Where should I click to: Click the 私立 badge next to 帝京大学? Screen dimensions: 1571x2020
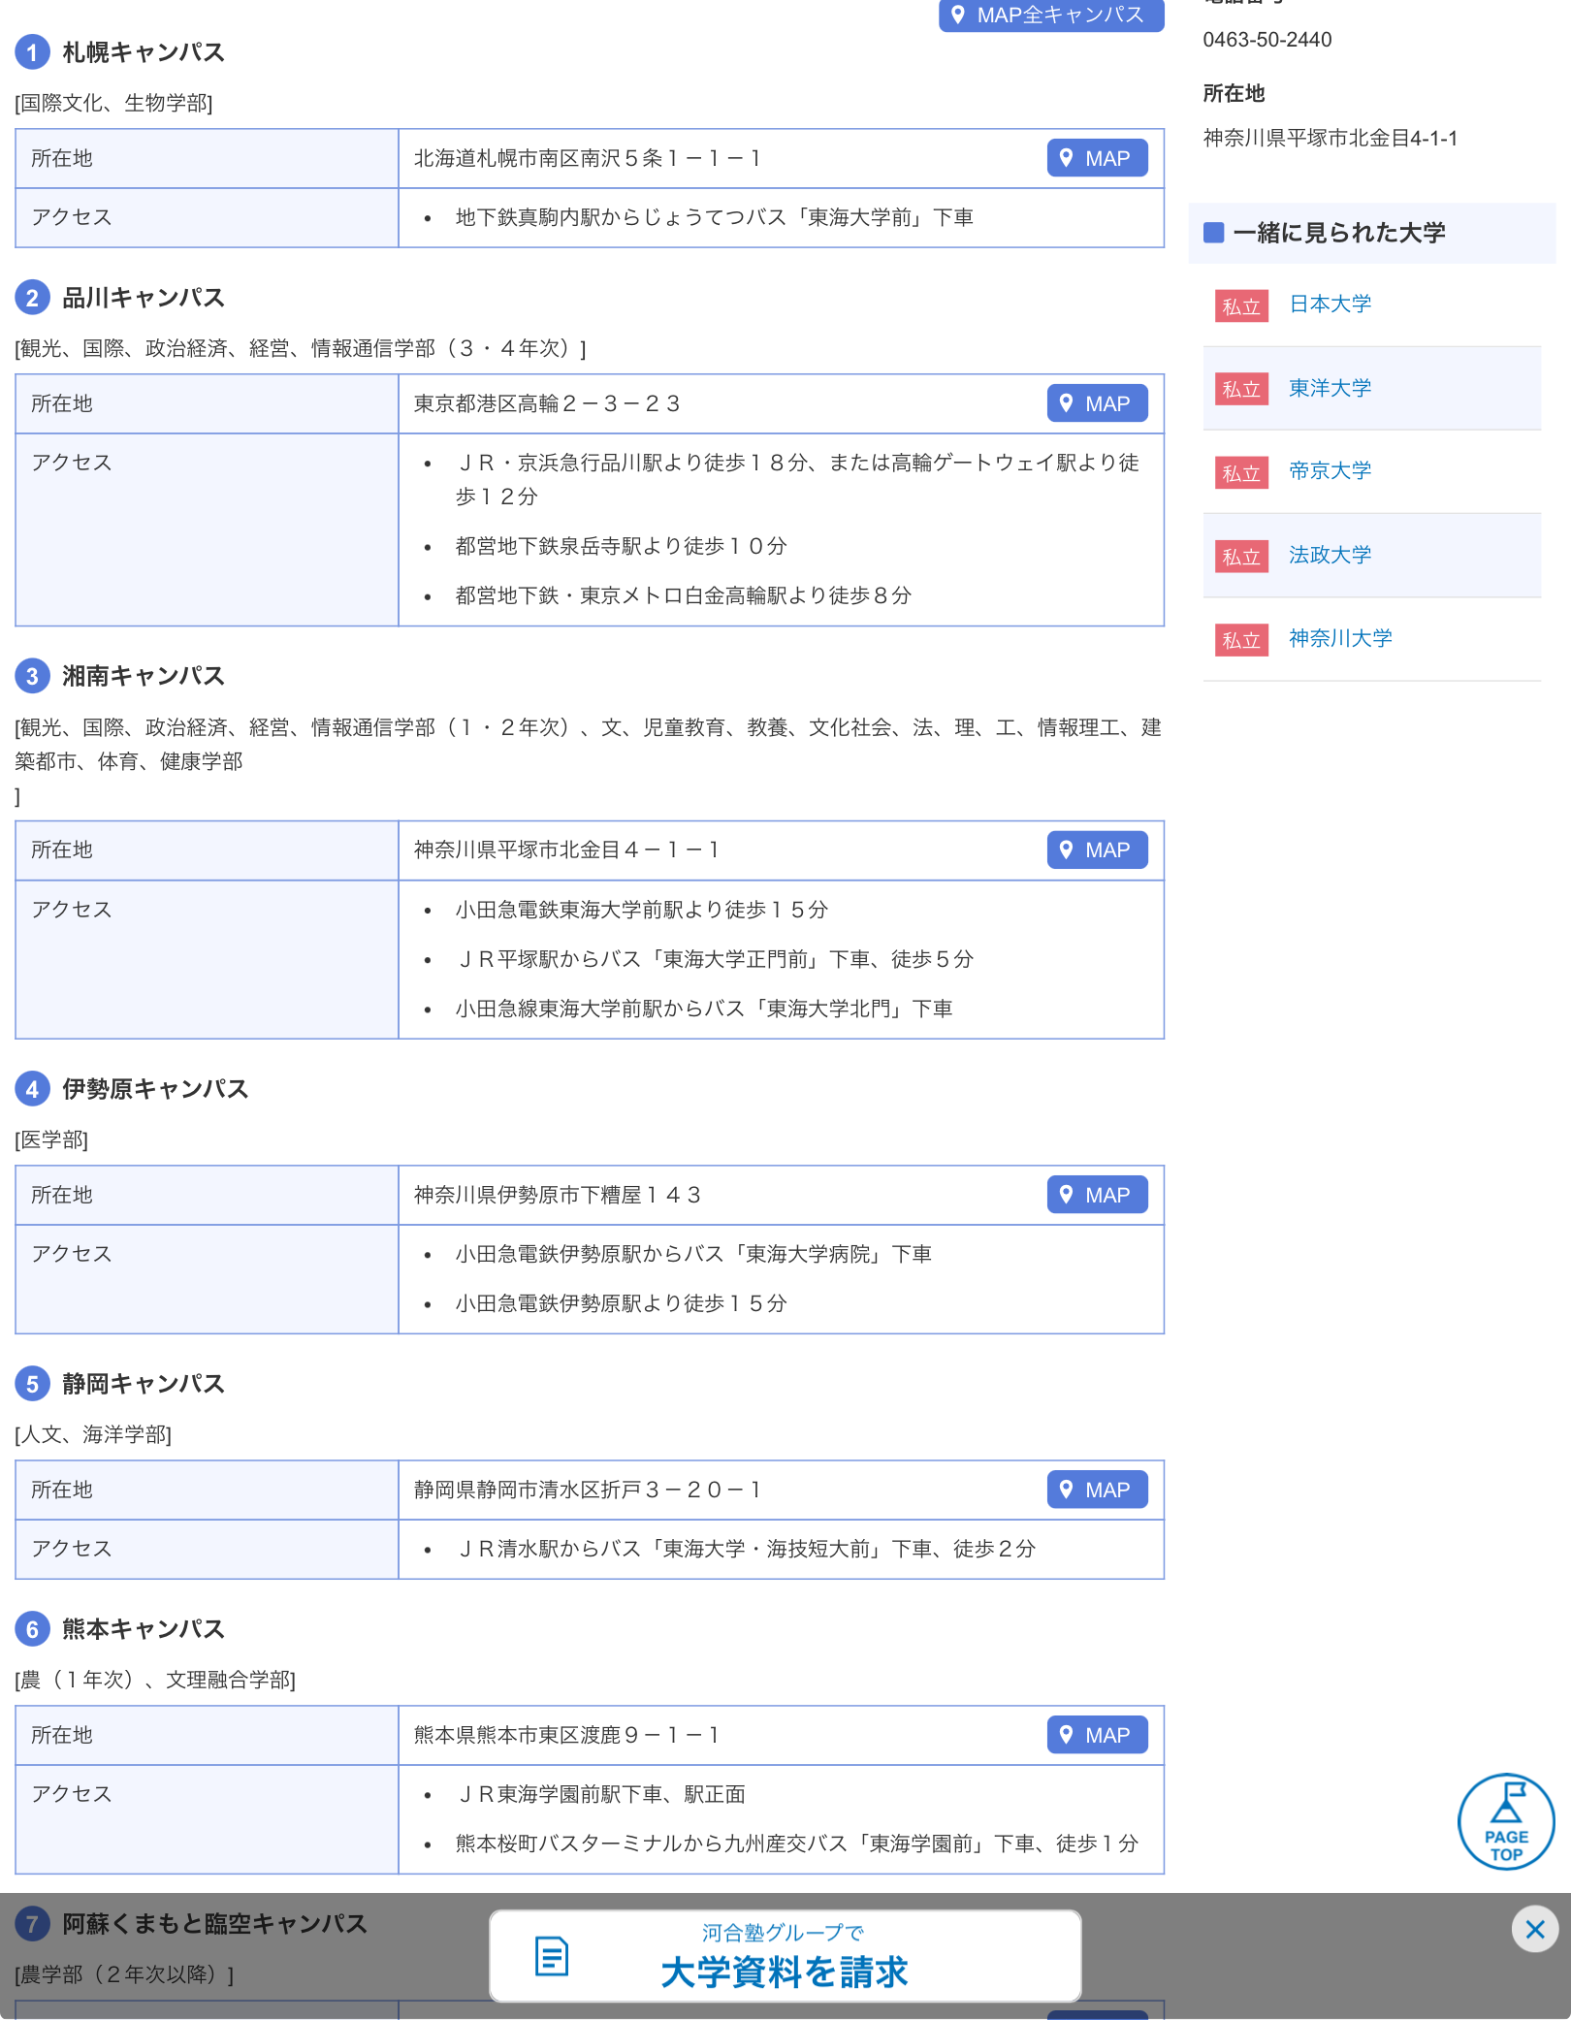click(x=1241, y=473)
